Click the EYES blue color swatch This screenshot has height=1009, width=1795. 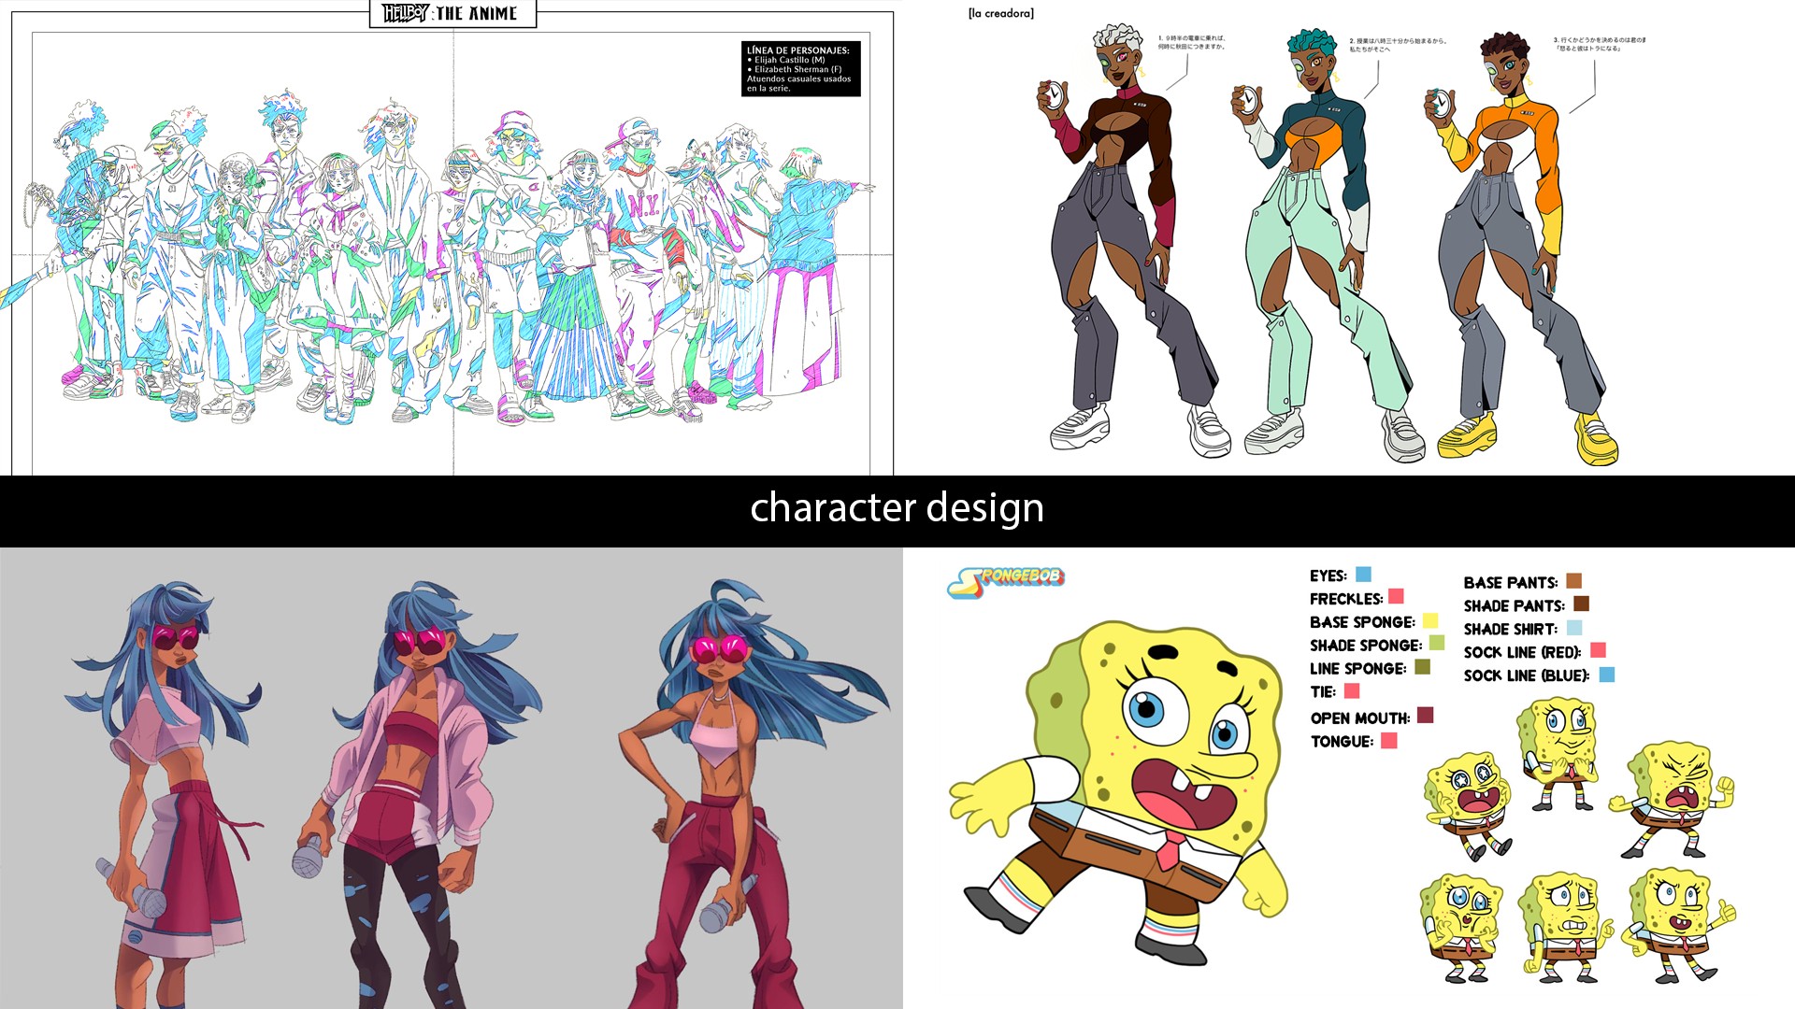click(x=1363, y=575)
